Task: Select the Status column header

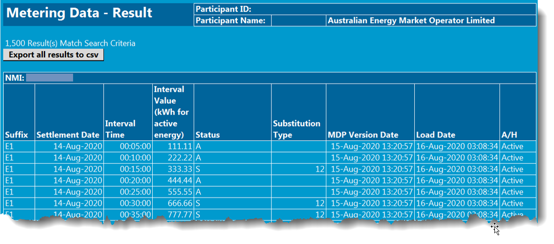Action: [208, 135]
